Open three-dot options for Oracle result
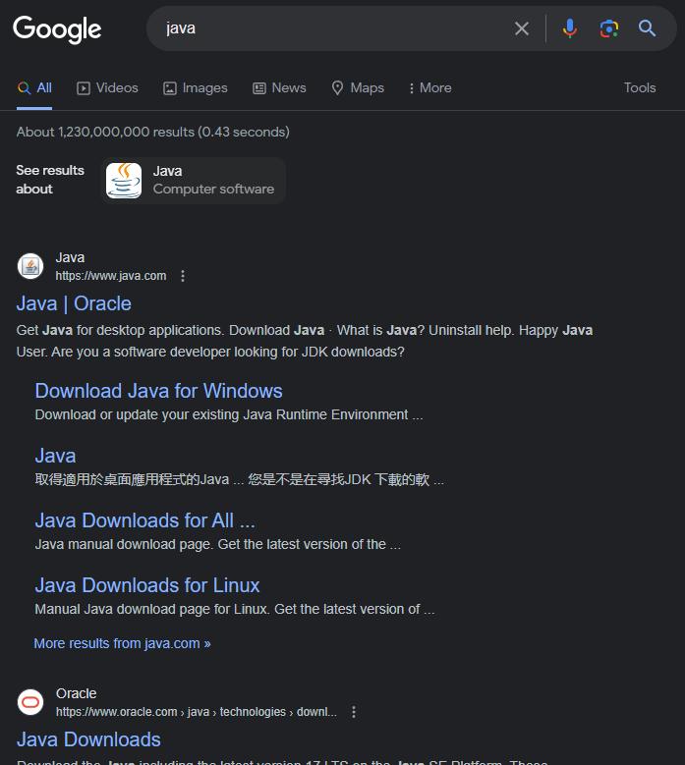685x765 pixels. pos(354,712)
